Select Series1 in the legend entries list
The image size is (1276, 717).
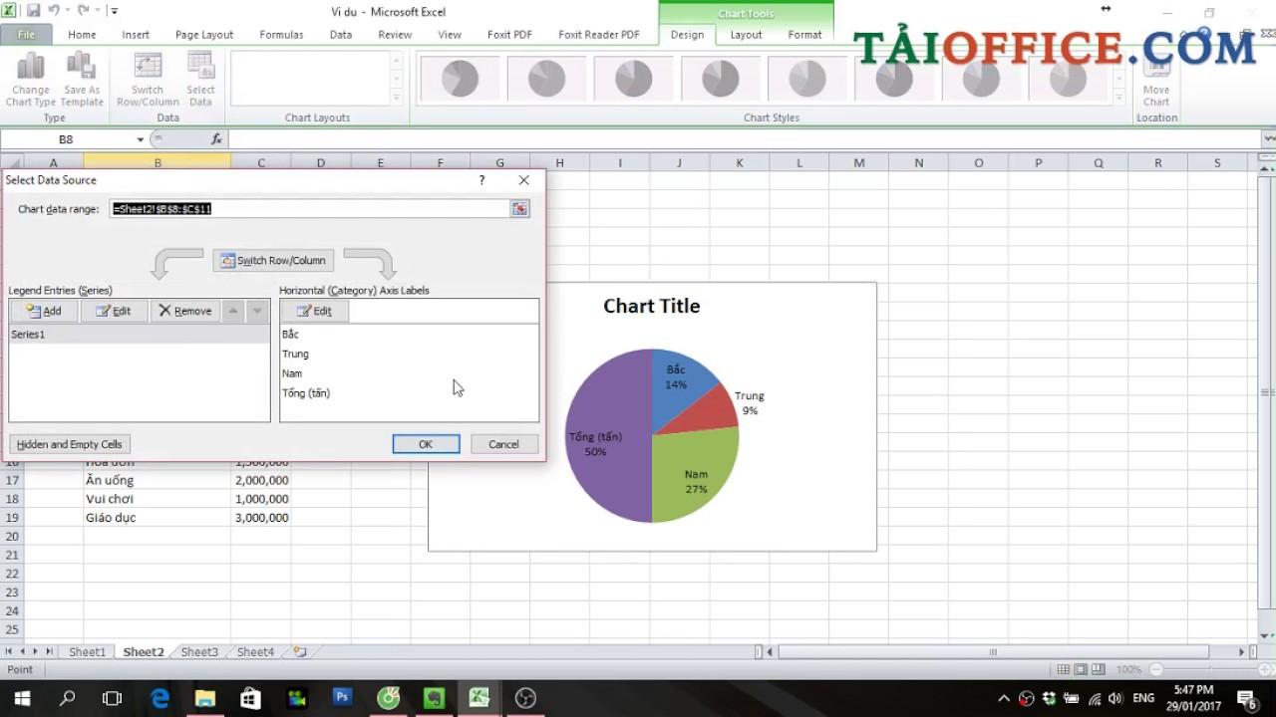click(x=140, y=335)
